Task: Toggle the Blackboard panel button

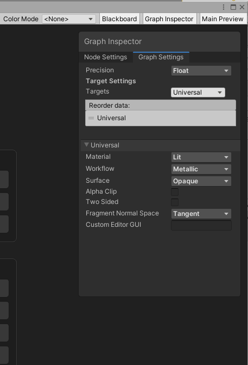Action: pos(119,19)
